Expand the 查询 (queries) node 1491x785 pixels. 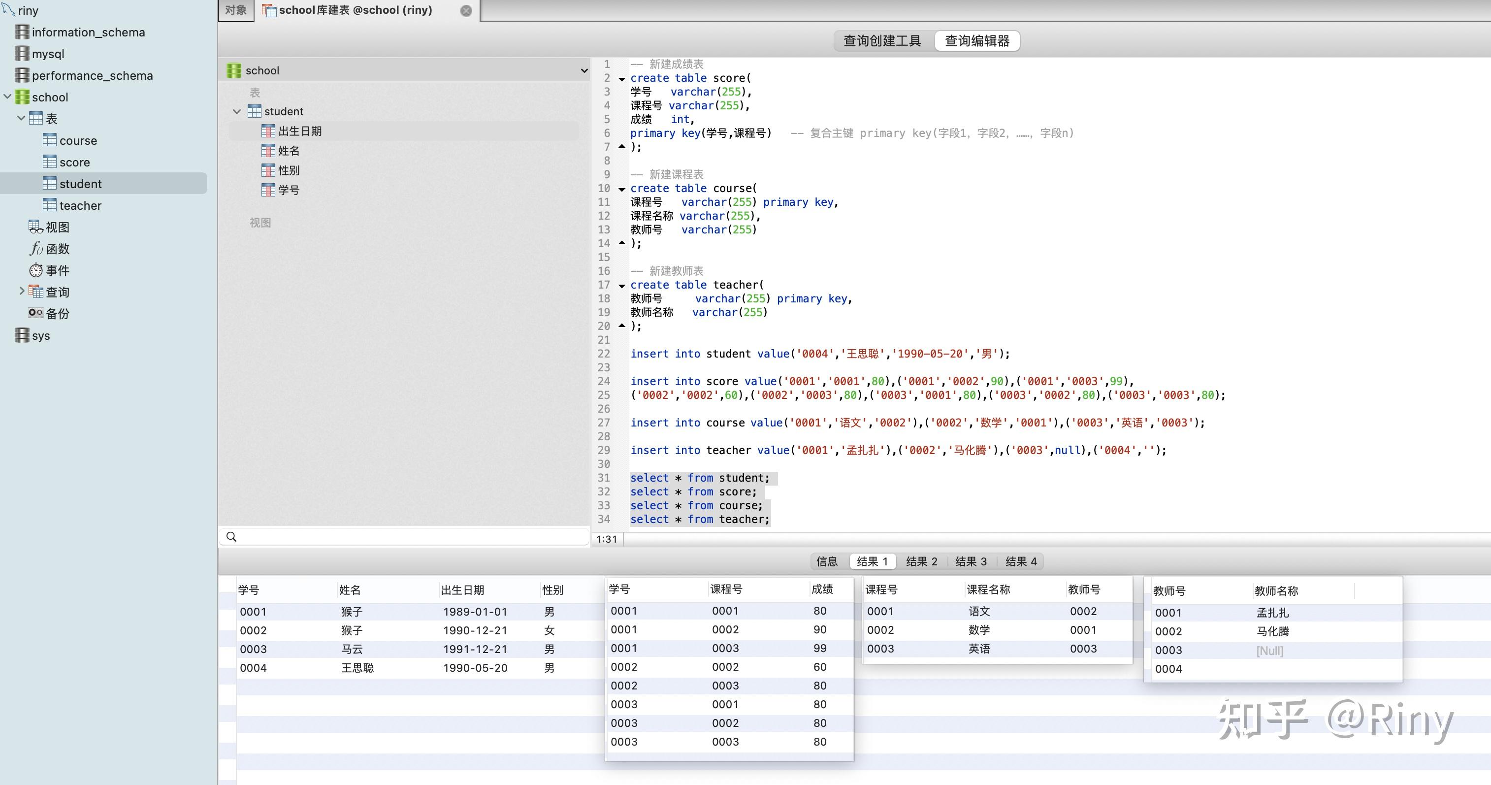click(22, 291)
